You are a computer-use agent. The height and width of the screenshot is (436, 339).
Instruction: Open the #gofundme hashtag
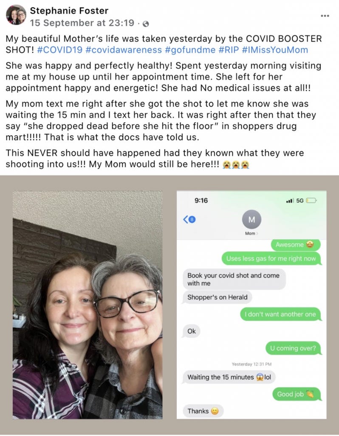[190, 50]
